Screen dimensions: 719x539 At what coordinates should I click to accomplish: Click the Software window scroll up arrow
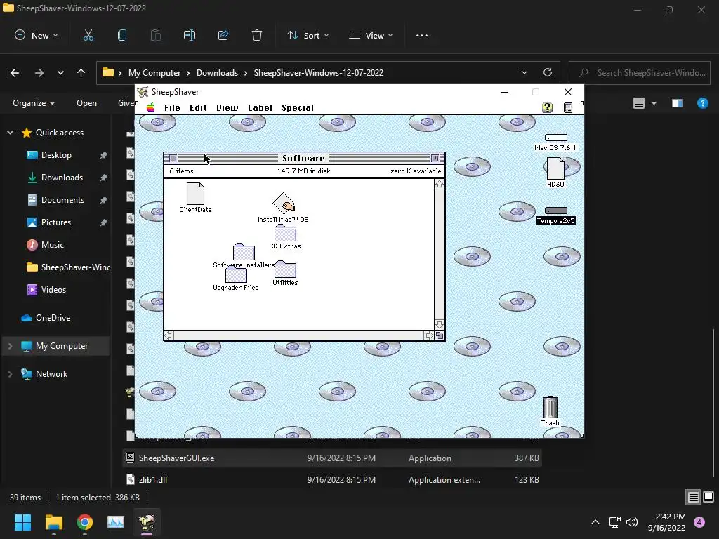[440, 185]
